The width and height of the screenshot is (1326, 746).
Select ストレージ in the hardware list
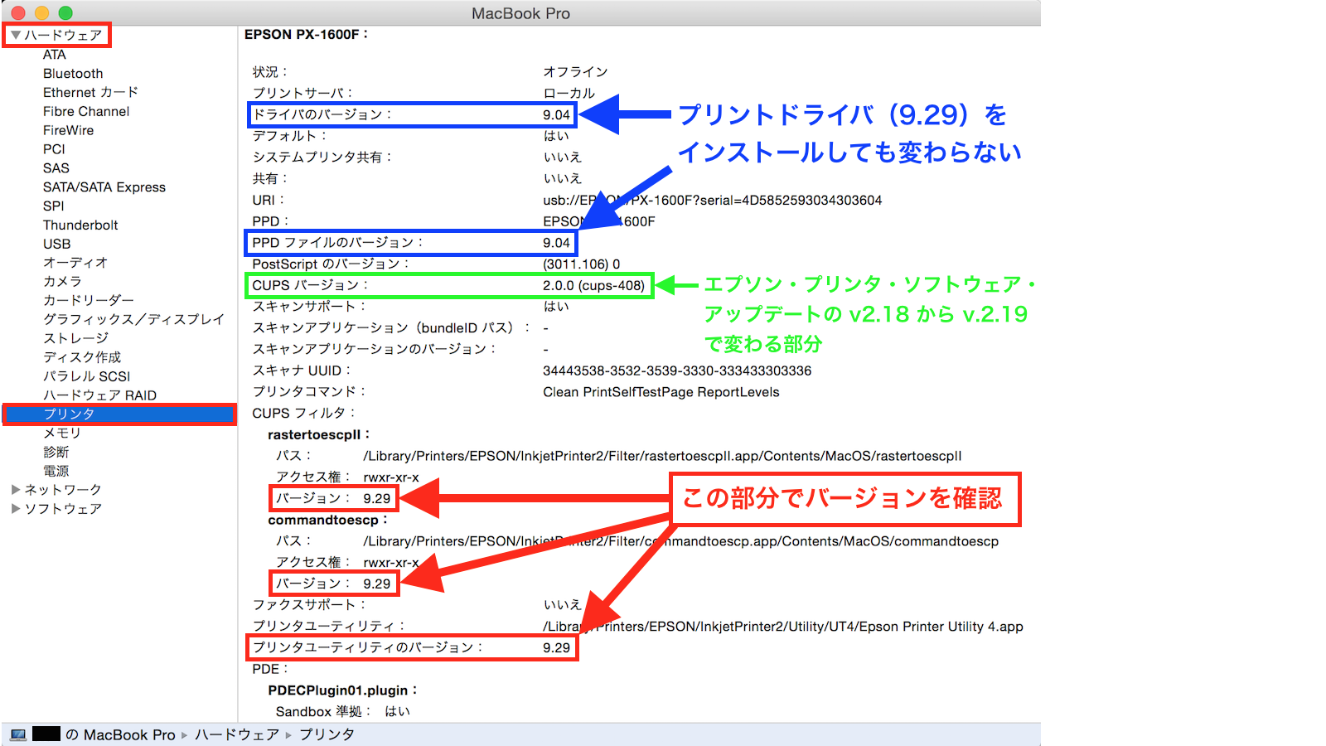point(75,338)
